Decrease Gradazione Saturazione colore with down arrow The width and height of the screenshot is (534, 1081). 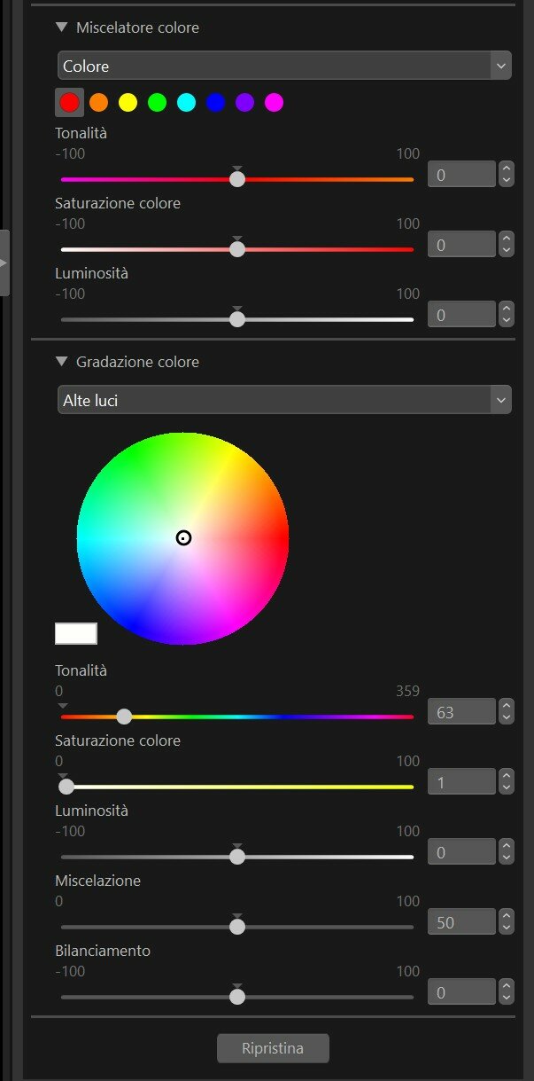507,788
